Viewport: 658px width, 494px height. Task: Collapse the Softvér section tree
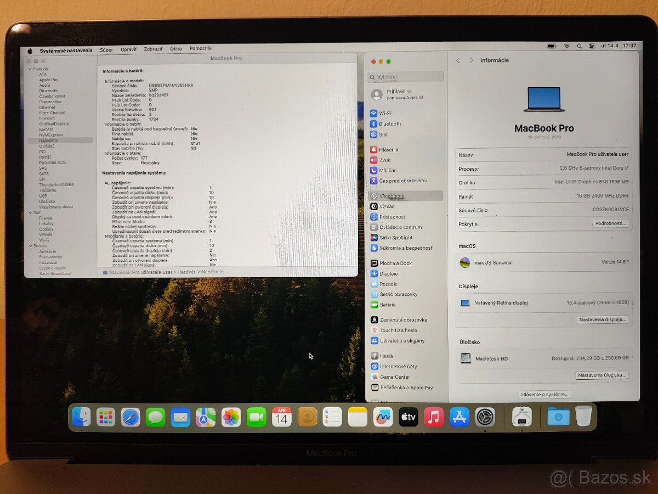[x=32, y=246]
